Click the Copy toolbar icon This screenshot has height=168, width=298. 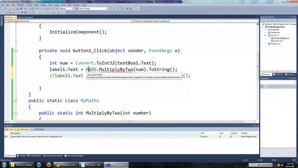coord(29,8)
